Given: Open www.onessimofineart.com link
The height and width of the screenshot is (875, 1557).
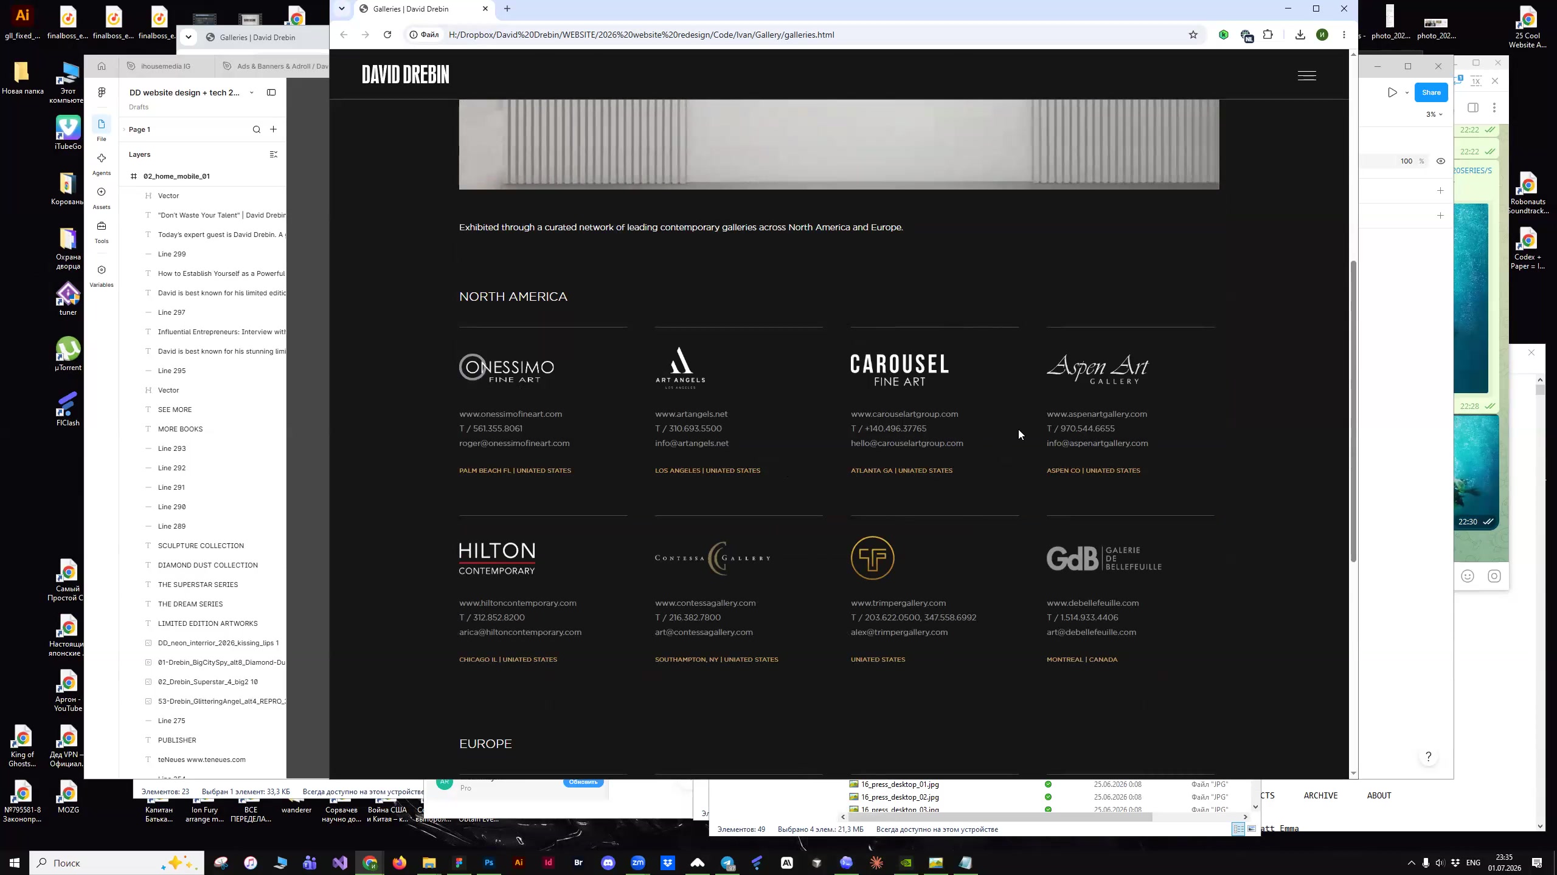Looking at the screenshot, I should (510, 414).
